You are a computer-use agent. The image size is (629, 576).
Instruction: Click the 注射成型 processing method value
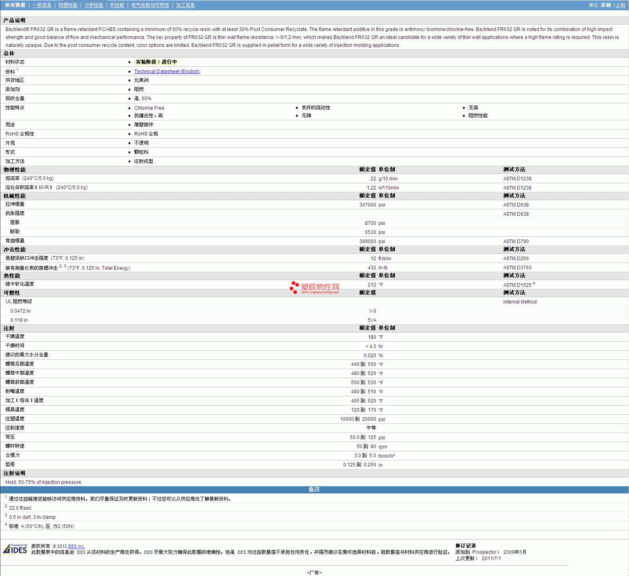tap(144, 161)
